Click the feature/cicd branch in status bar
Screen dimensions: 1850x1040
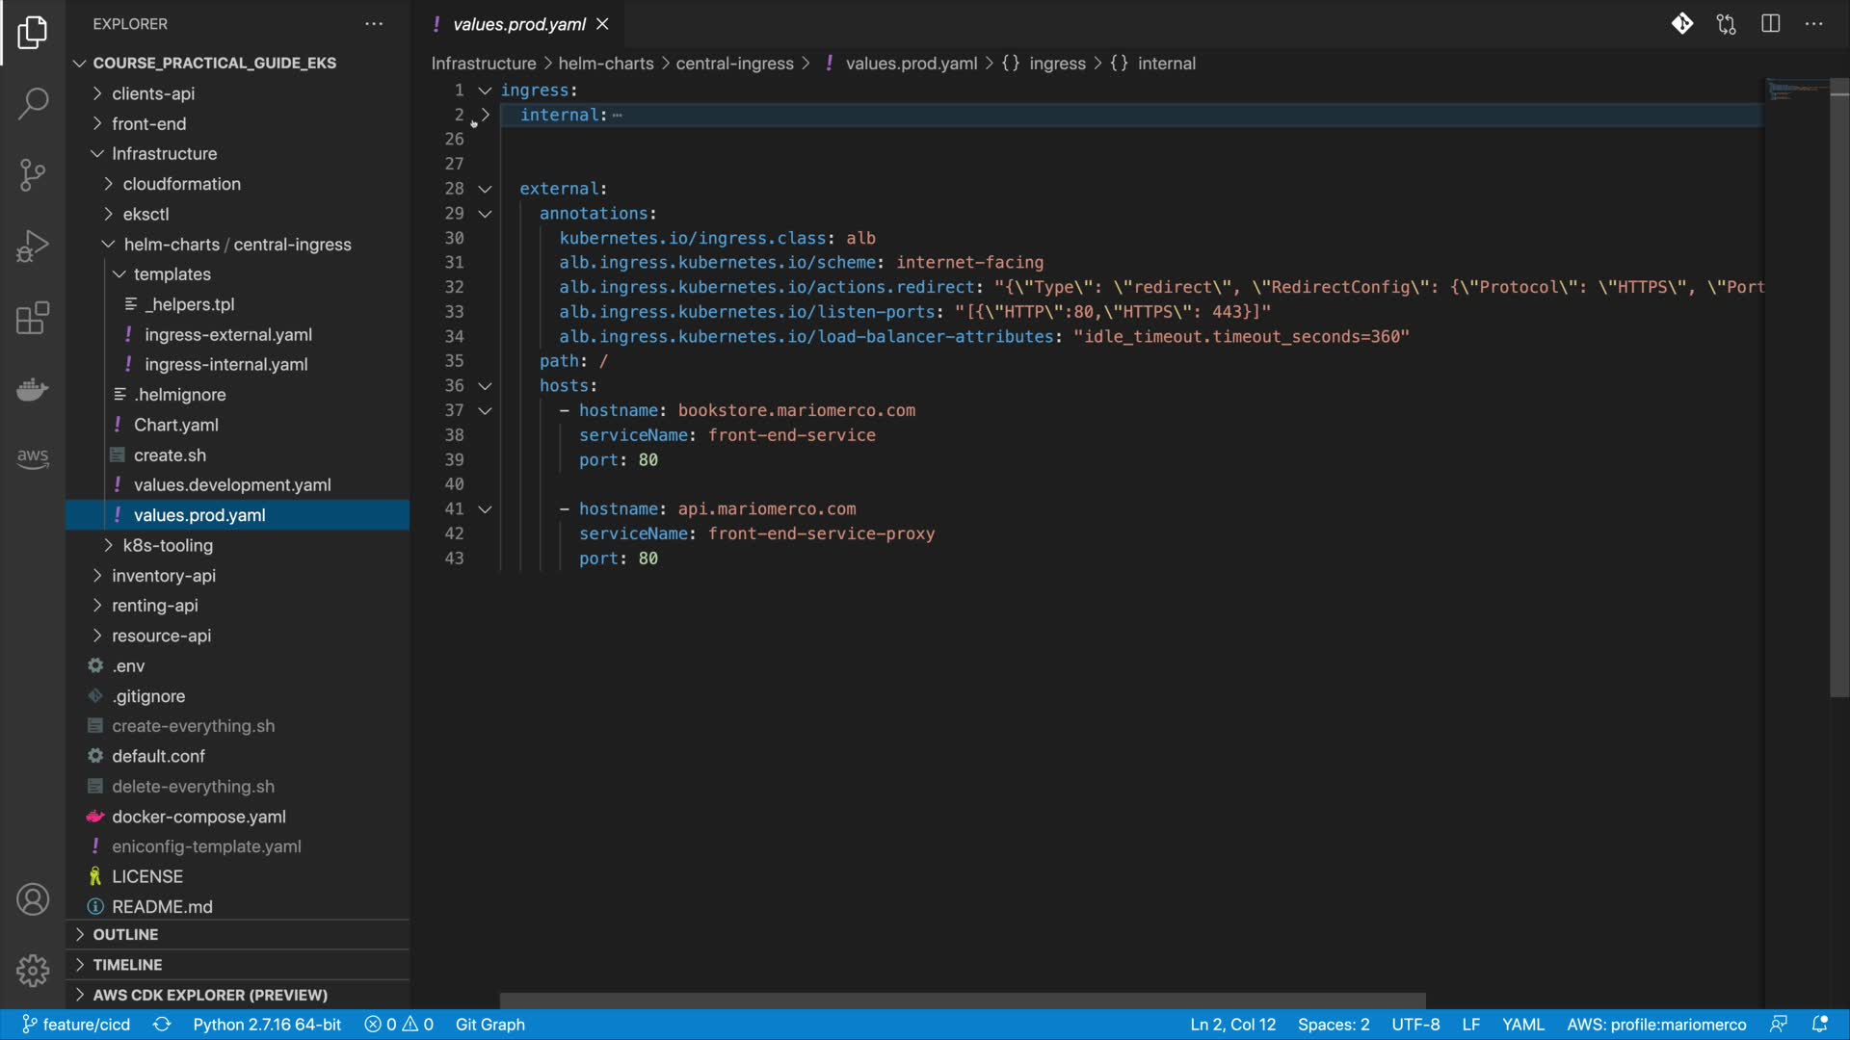pos(76,1025)
